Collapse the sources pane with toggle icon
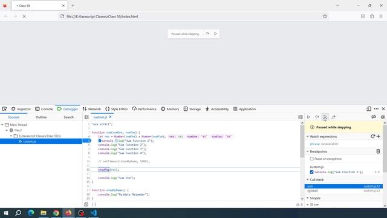 tap(86, 117)
